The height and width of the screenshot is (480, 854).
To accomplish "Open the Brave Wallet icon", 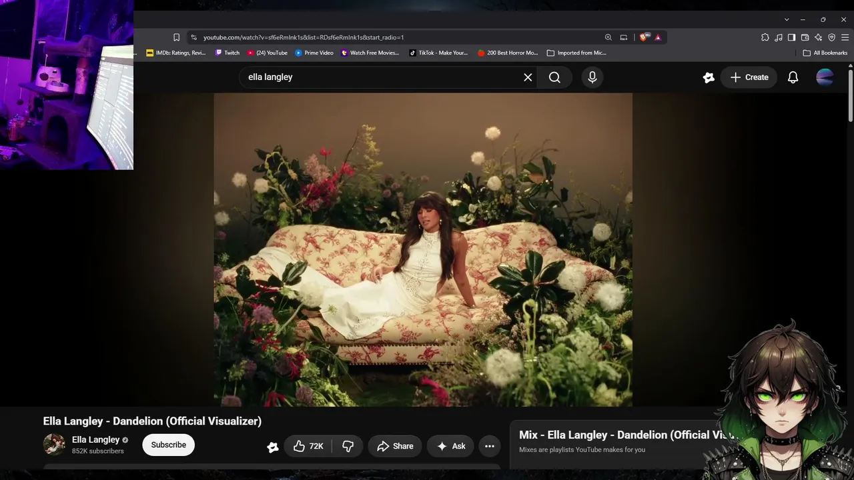I will click(x=805, y=37).
